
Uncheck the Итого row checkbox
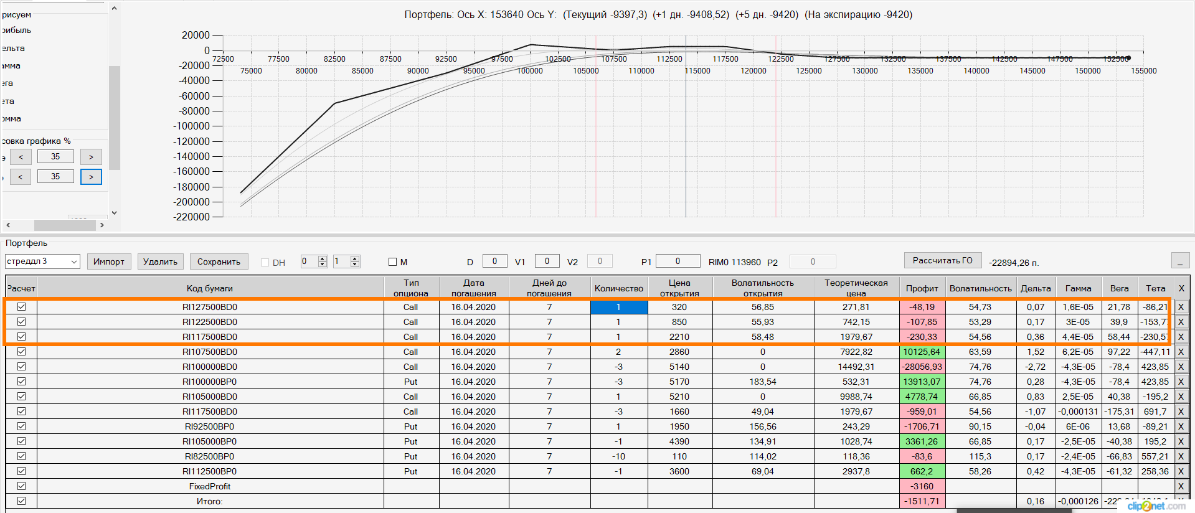coord(22,501)
